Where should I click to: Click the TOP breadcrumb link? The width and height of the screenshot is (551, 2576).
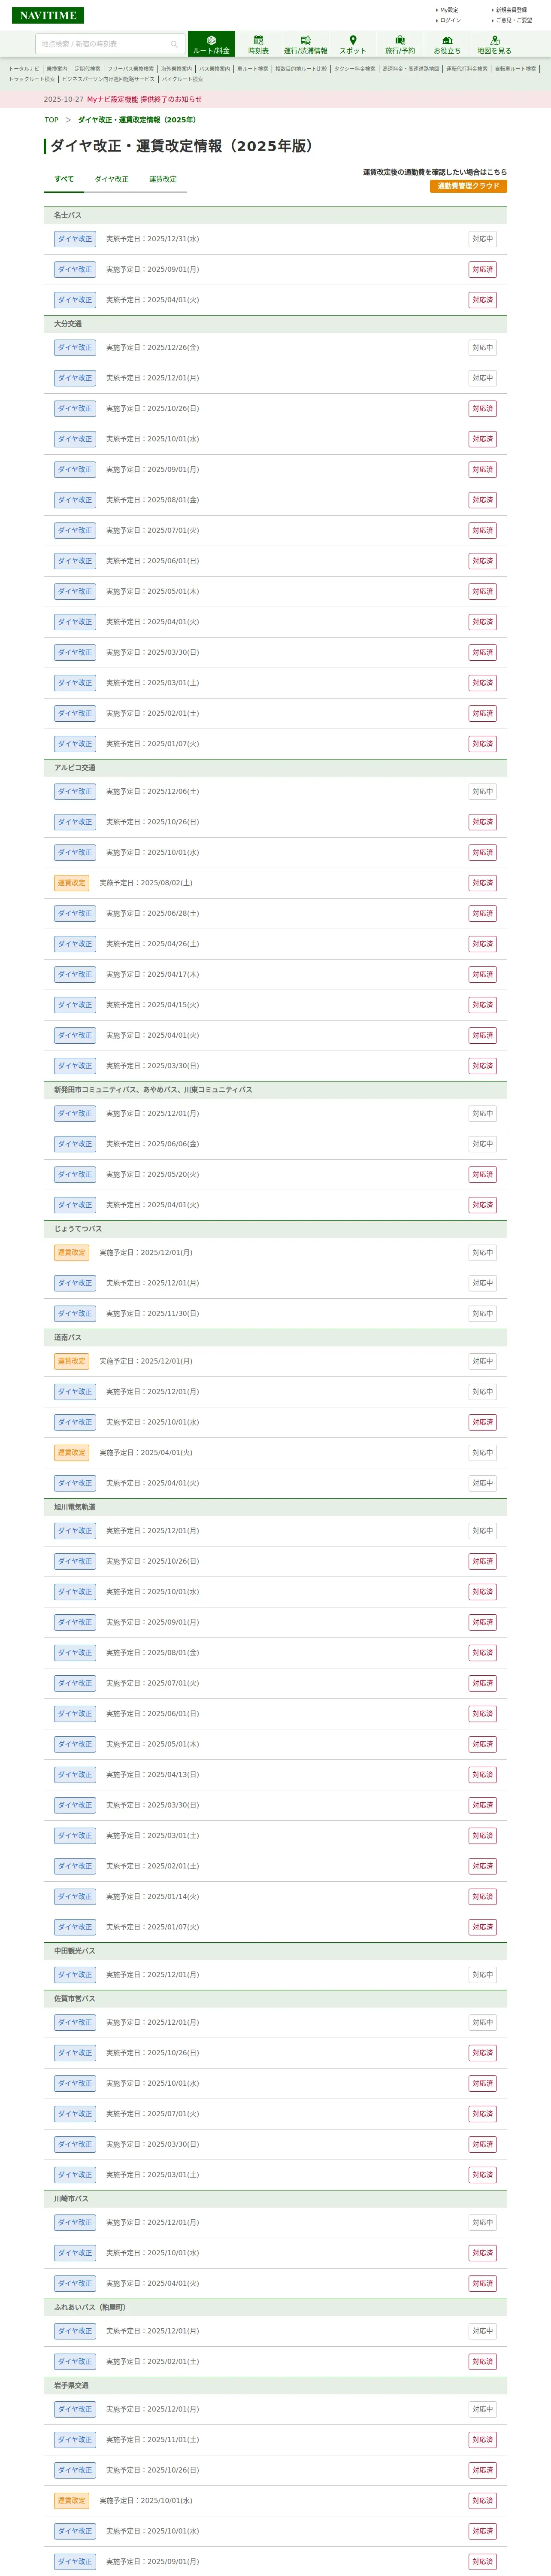51,120
